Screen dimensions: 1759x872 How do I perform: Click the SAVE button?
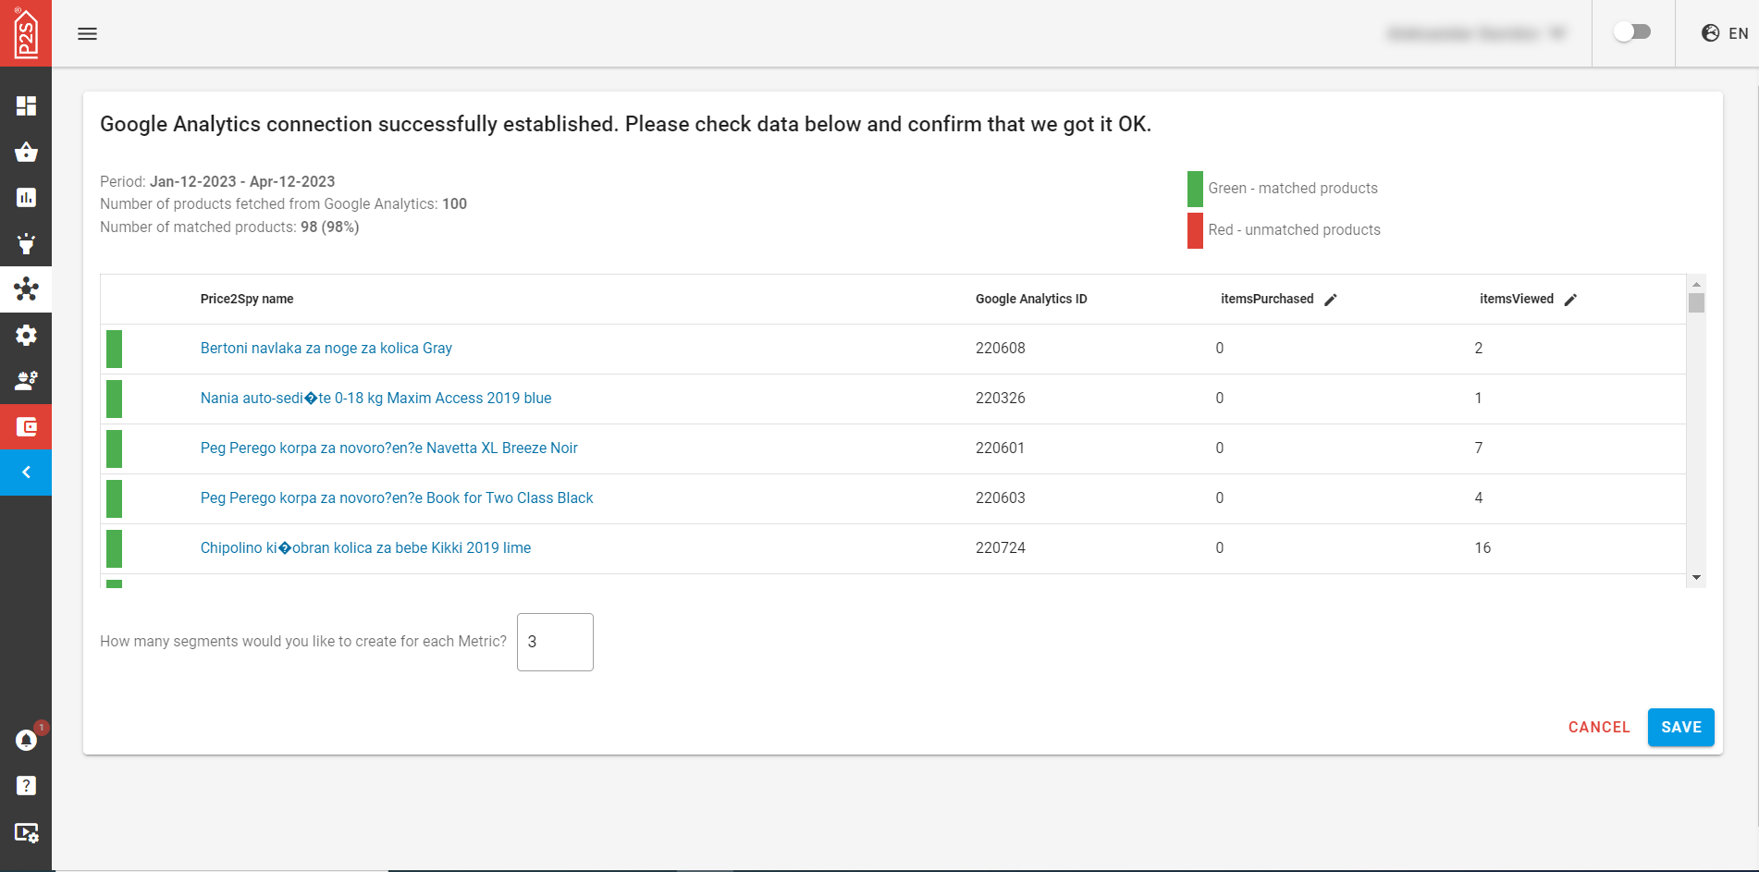1680,727
